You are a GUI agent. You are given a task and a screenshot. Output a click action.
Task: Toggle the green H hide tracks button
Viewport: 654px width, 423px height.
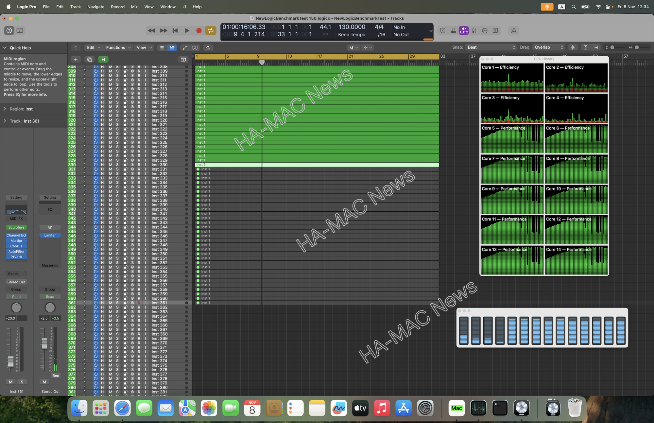point(103,59)
